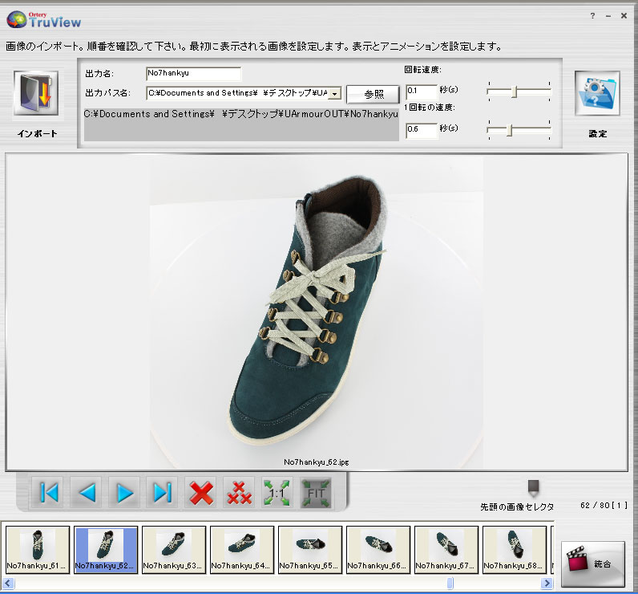Click the clapperboard integrate button
Screen dimensions: 638x594
point(593,563)
